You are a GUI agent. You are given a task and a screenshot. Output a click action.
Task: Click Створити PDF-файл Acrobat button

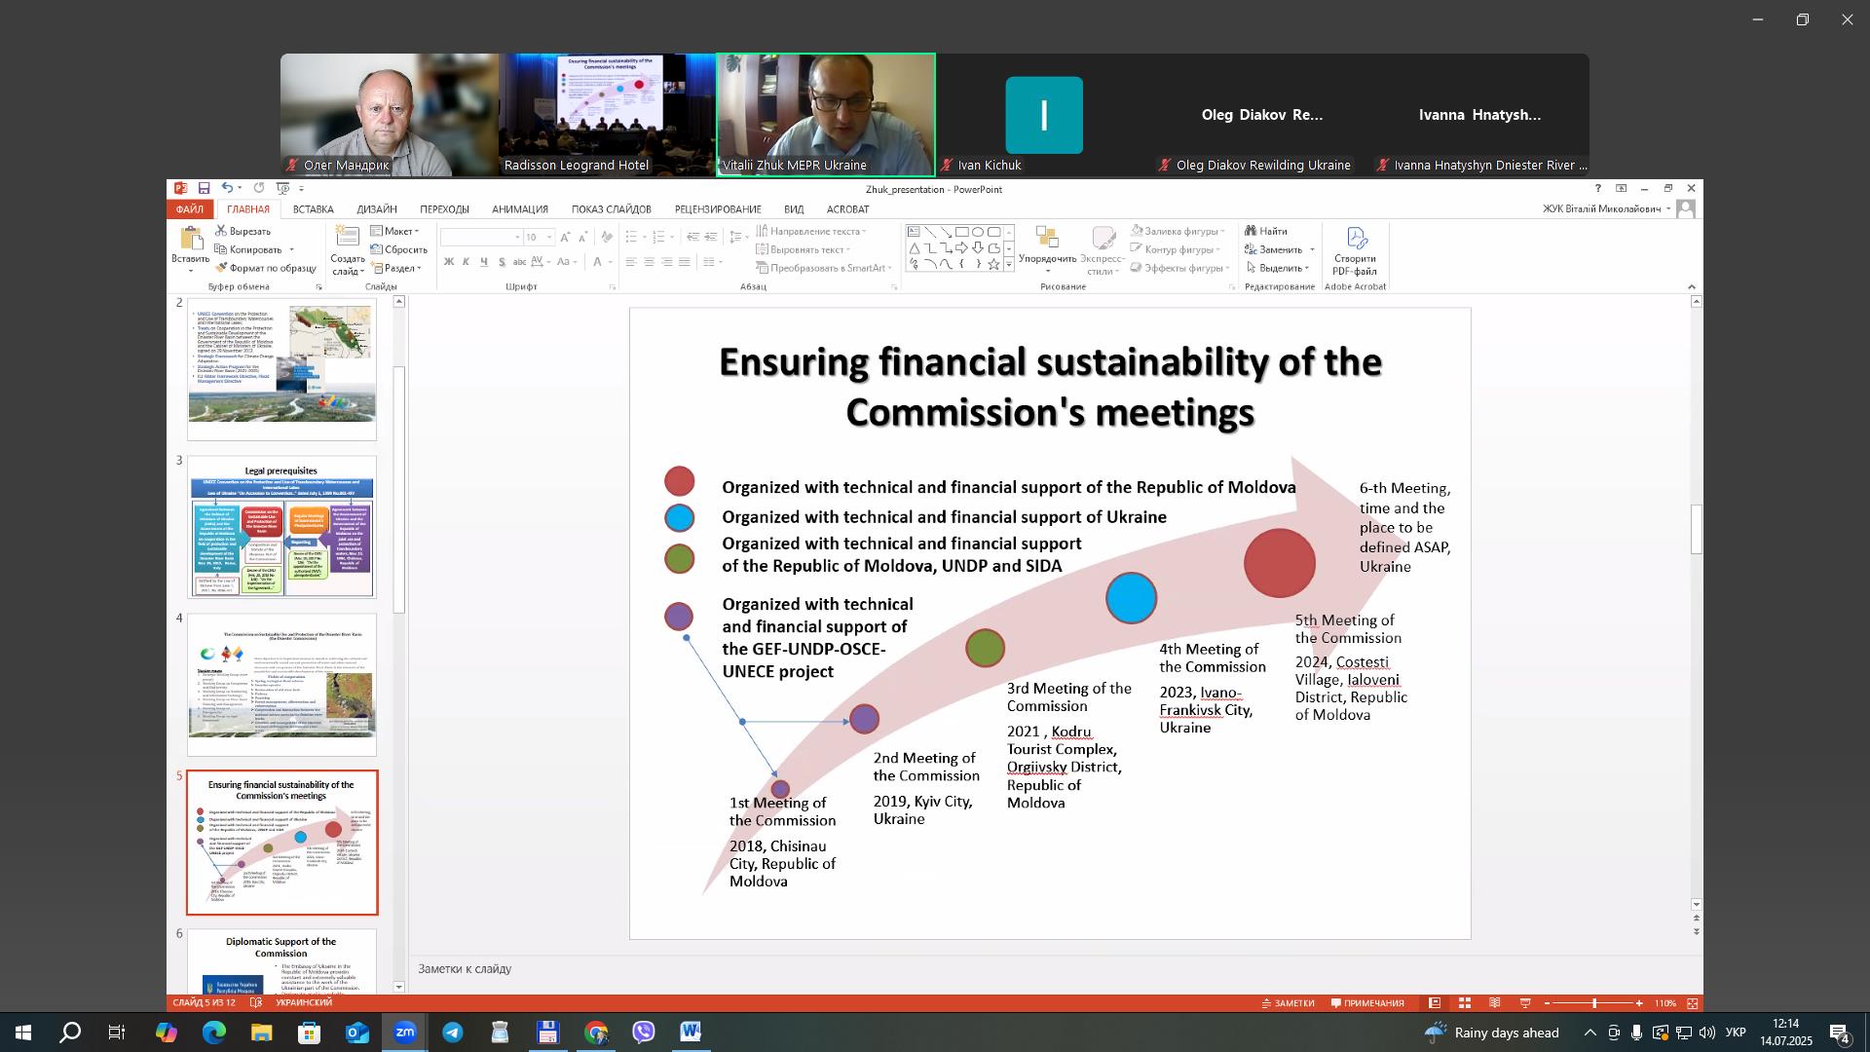[x=1355, y=251]
